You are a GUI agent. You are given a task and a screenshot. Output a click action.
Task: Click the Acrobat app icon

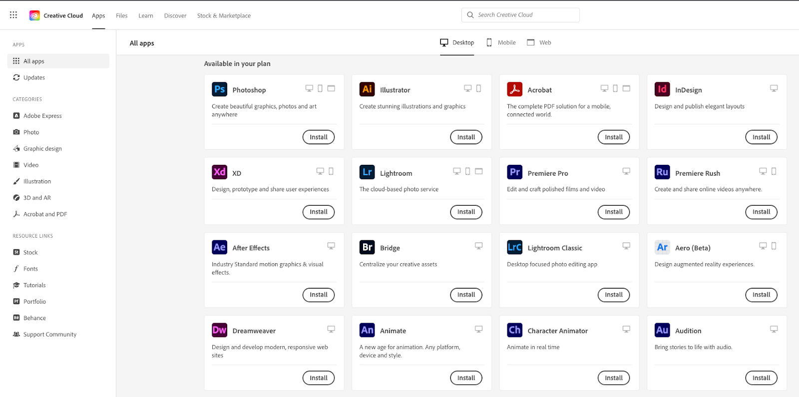click(514, 89)
